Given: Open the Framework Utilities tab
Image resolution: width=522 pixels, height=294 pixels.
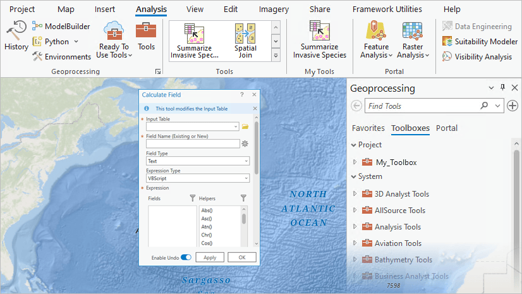Looking at the screenshot, I should pos(387,9).
